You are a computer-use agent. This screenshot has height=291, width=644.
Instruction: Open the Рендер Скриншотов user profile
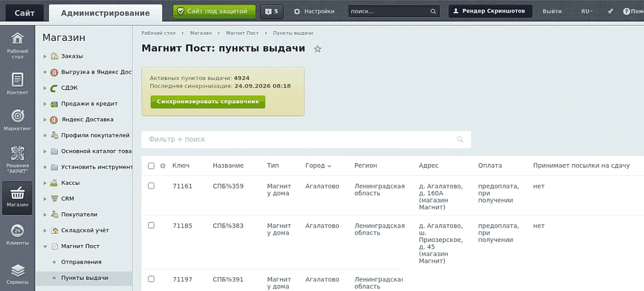[x=490, y=11]
